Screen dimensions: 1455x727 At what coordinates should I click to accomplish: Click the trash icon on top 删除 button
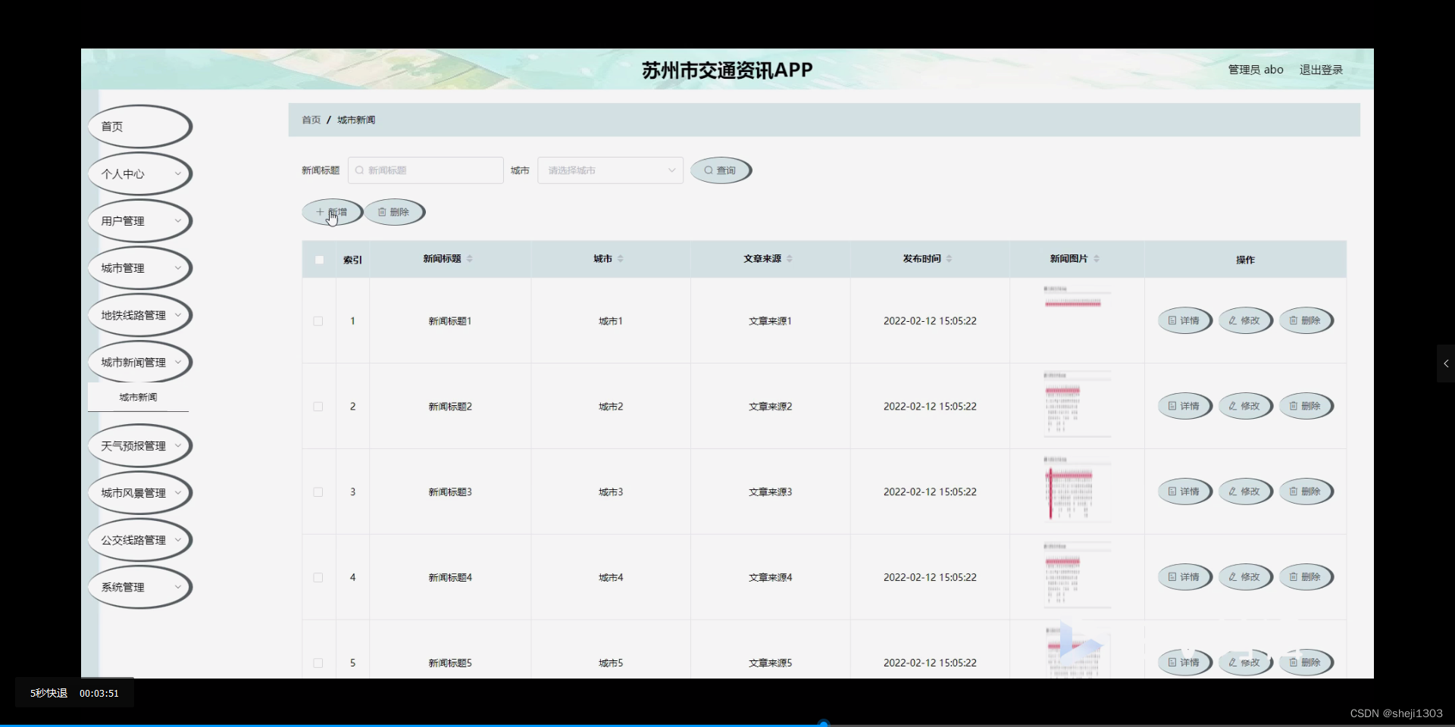pyautogui.click(x=383, y=212)
